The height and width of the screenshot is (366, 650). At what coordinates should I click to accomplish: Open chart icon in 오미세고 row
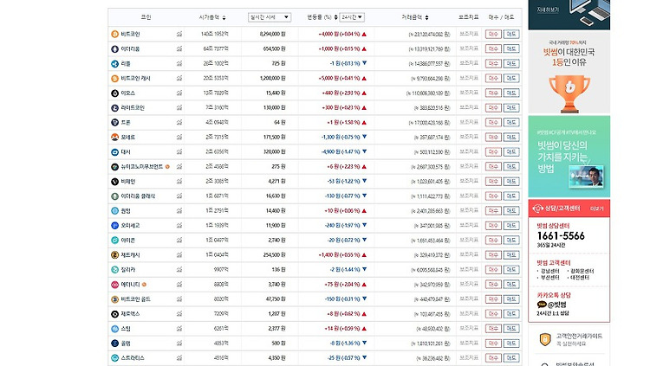coord(179,226)
